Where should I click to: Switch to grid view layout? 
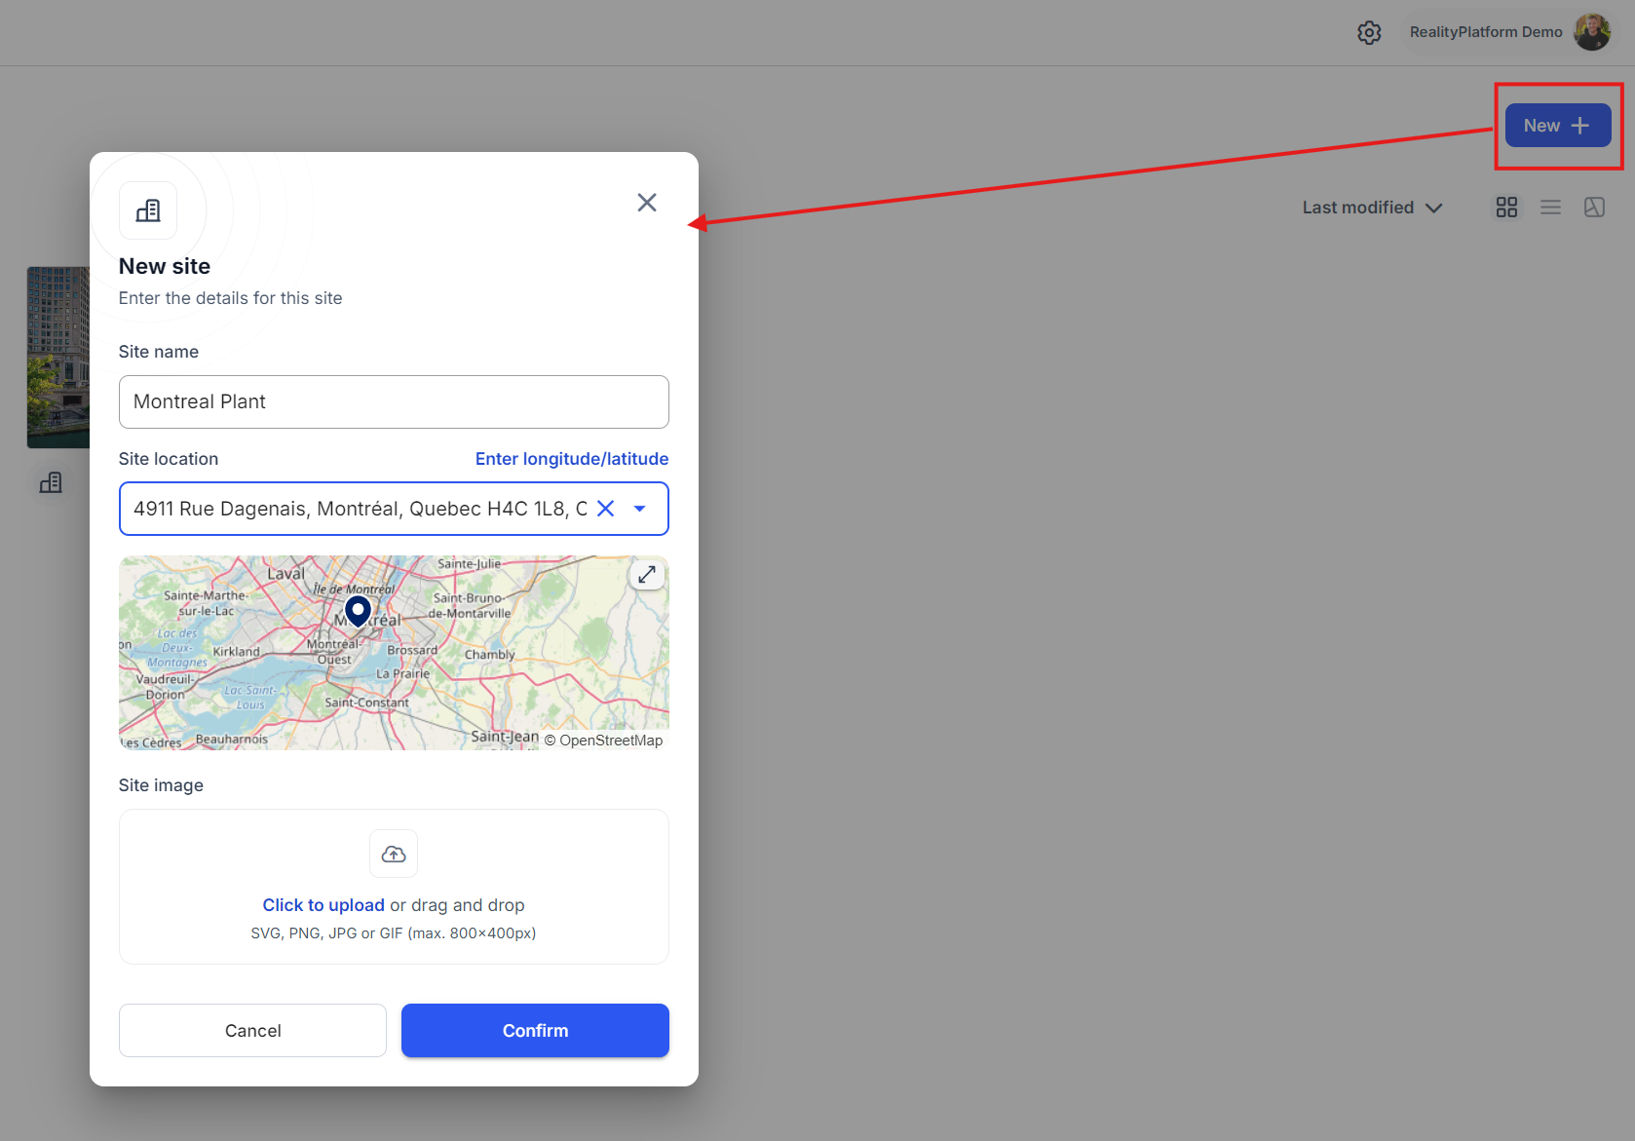pos(1506,208)
